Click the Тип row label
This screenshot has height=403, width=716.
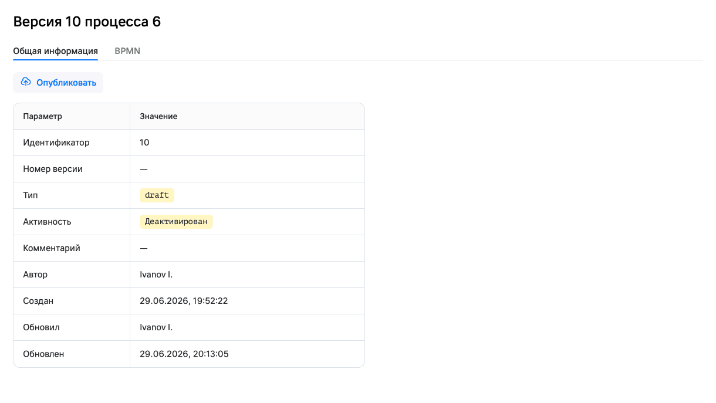pos(31,195)
